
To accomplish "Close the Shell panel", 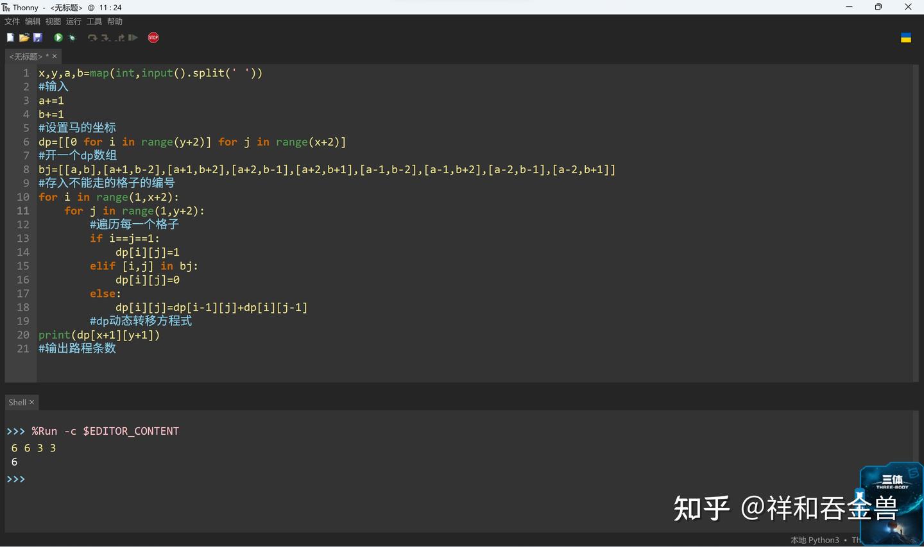I will click(30, 402).
